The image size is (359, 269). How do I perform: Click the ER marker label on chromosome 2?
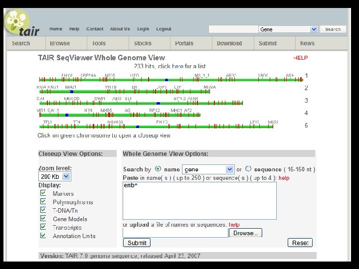tap(135, 87)
